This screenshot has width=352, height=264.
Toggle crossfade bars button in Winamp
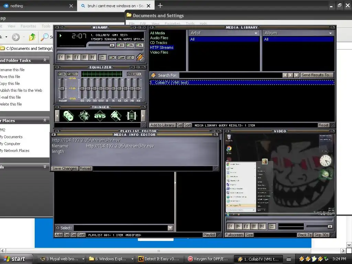[x=121, y=58]
